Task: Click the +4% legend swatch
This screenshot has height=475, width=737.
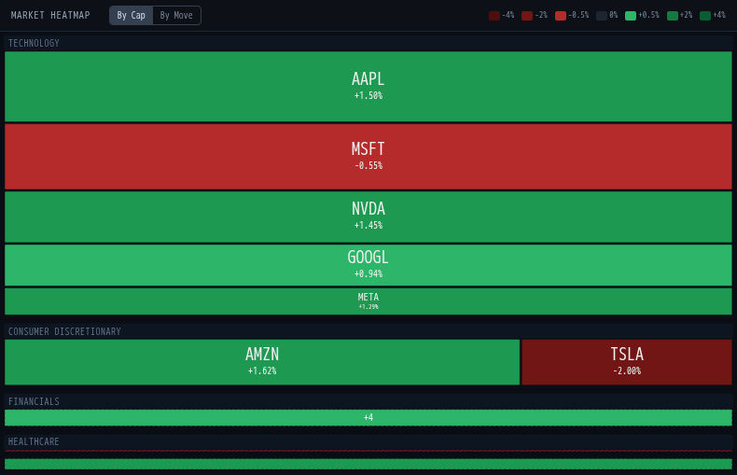Action: (x=705, y=16)
